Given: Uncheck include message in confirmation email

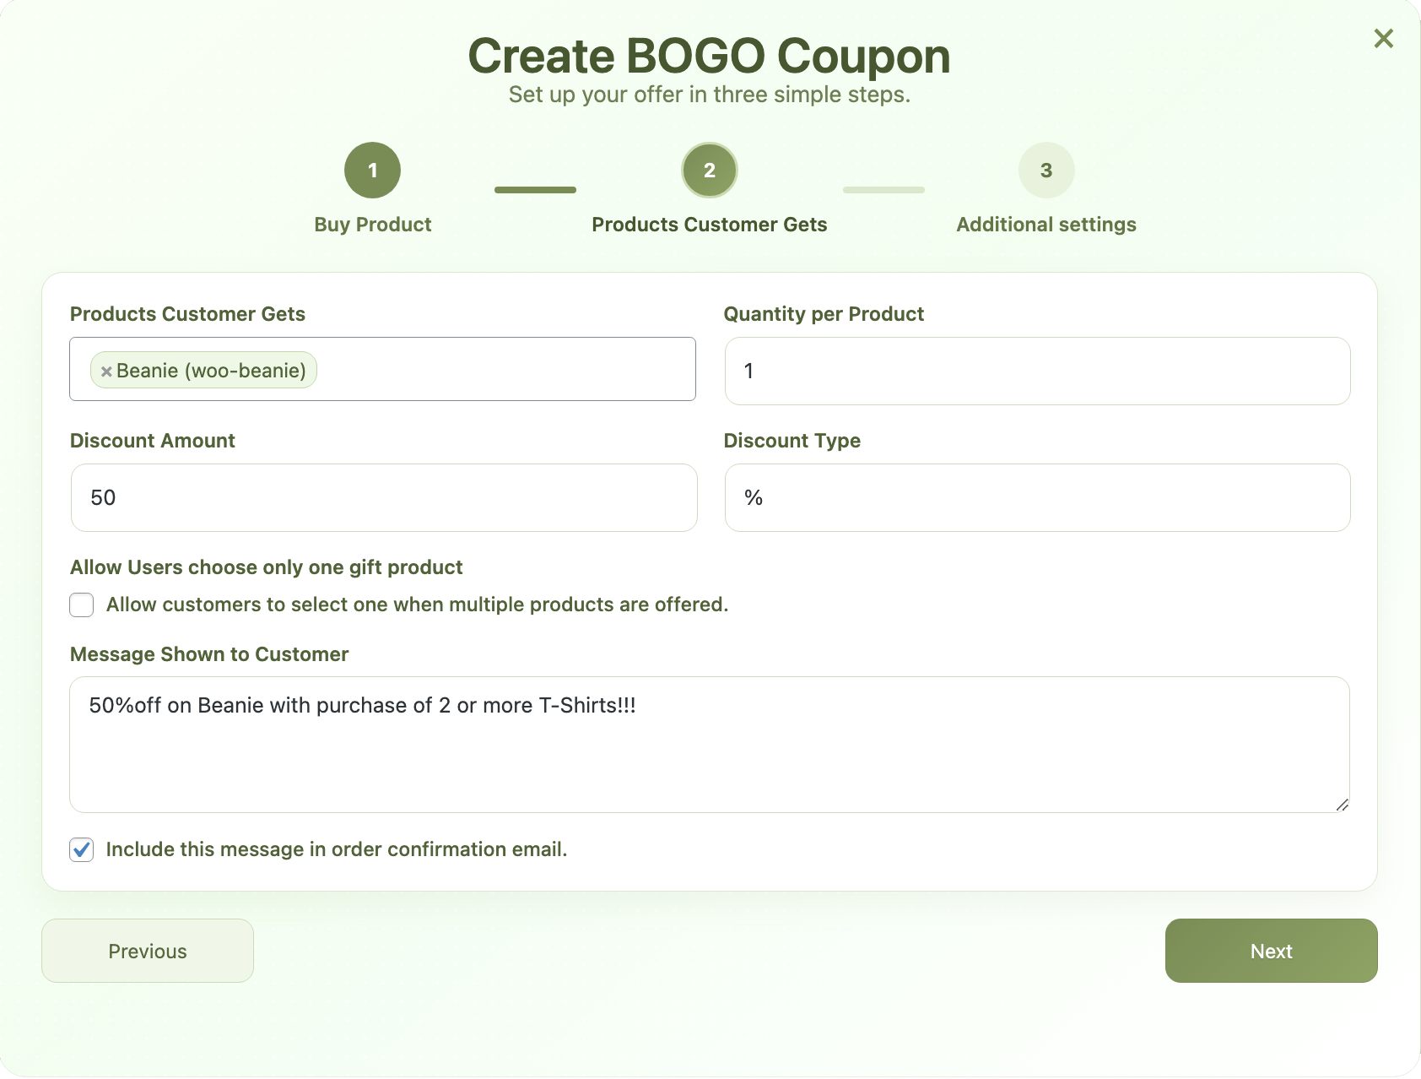Looking at the screenshot, I should point(82,850).
